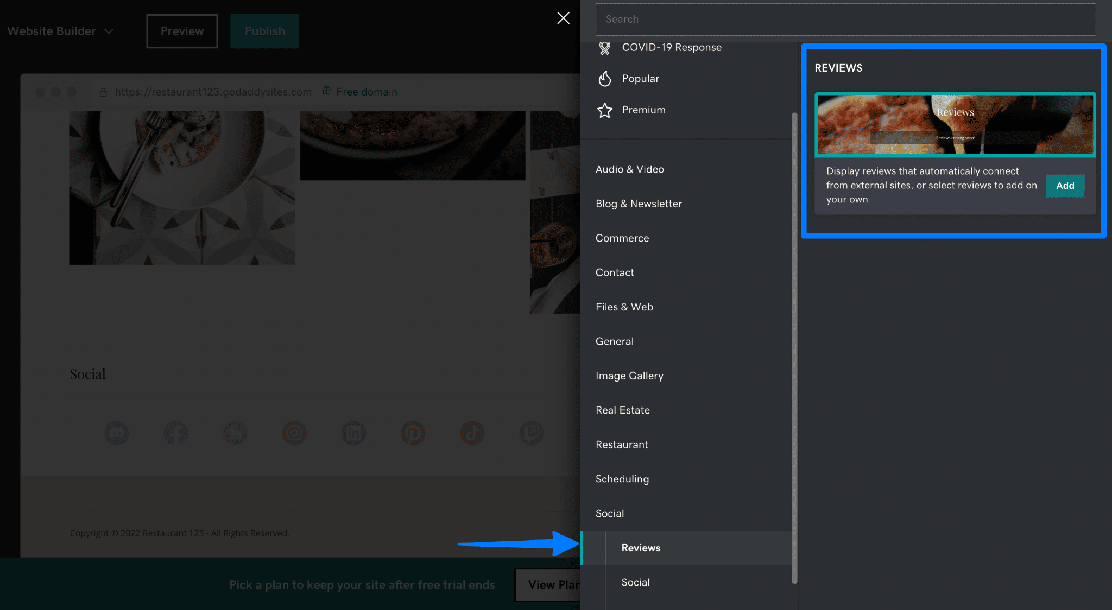Click the Website Builder dropdown arrow
The height and width of the screenshot is (610, 1112).
click(x=109, y=31)
